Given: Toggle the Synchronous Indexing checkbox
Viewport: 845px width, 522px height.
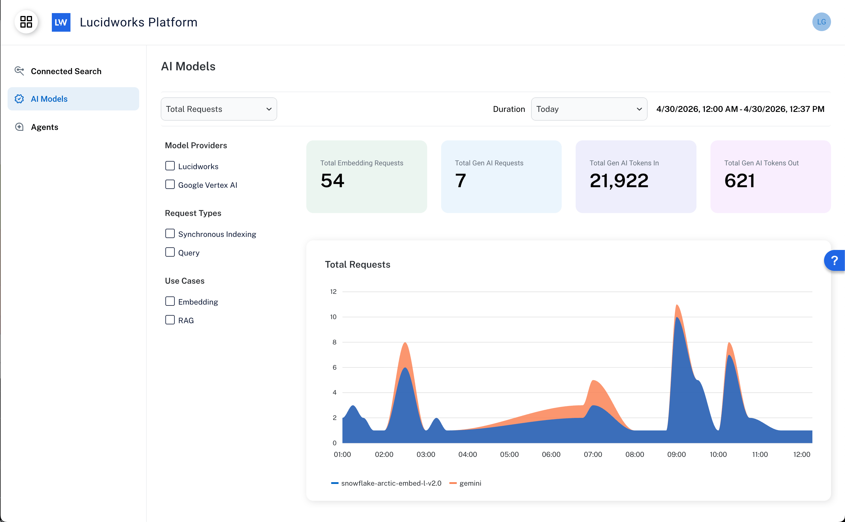Looking at the screenshot, I should 170,234.
